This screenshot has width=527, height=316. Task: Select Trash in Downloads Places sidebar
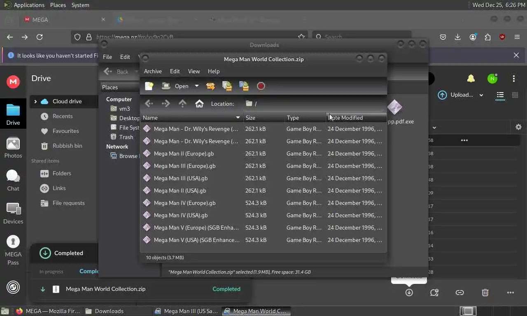[126, 137]
